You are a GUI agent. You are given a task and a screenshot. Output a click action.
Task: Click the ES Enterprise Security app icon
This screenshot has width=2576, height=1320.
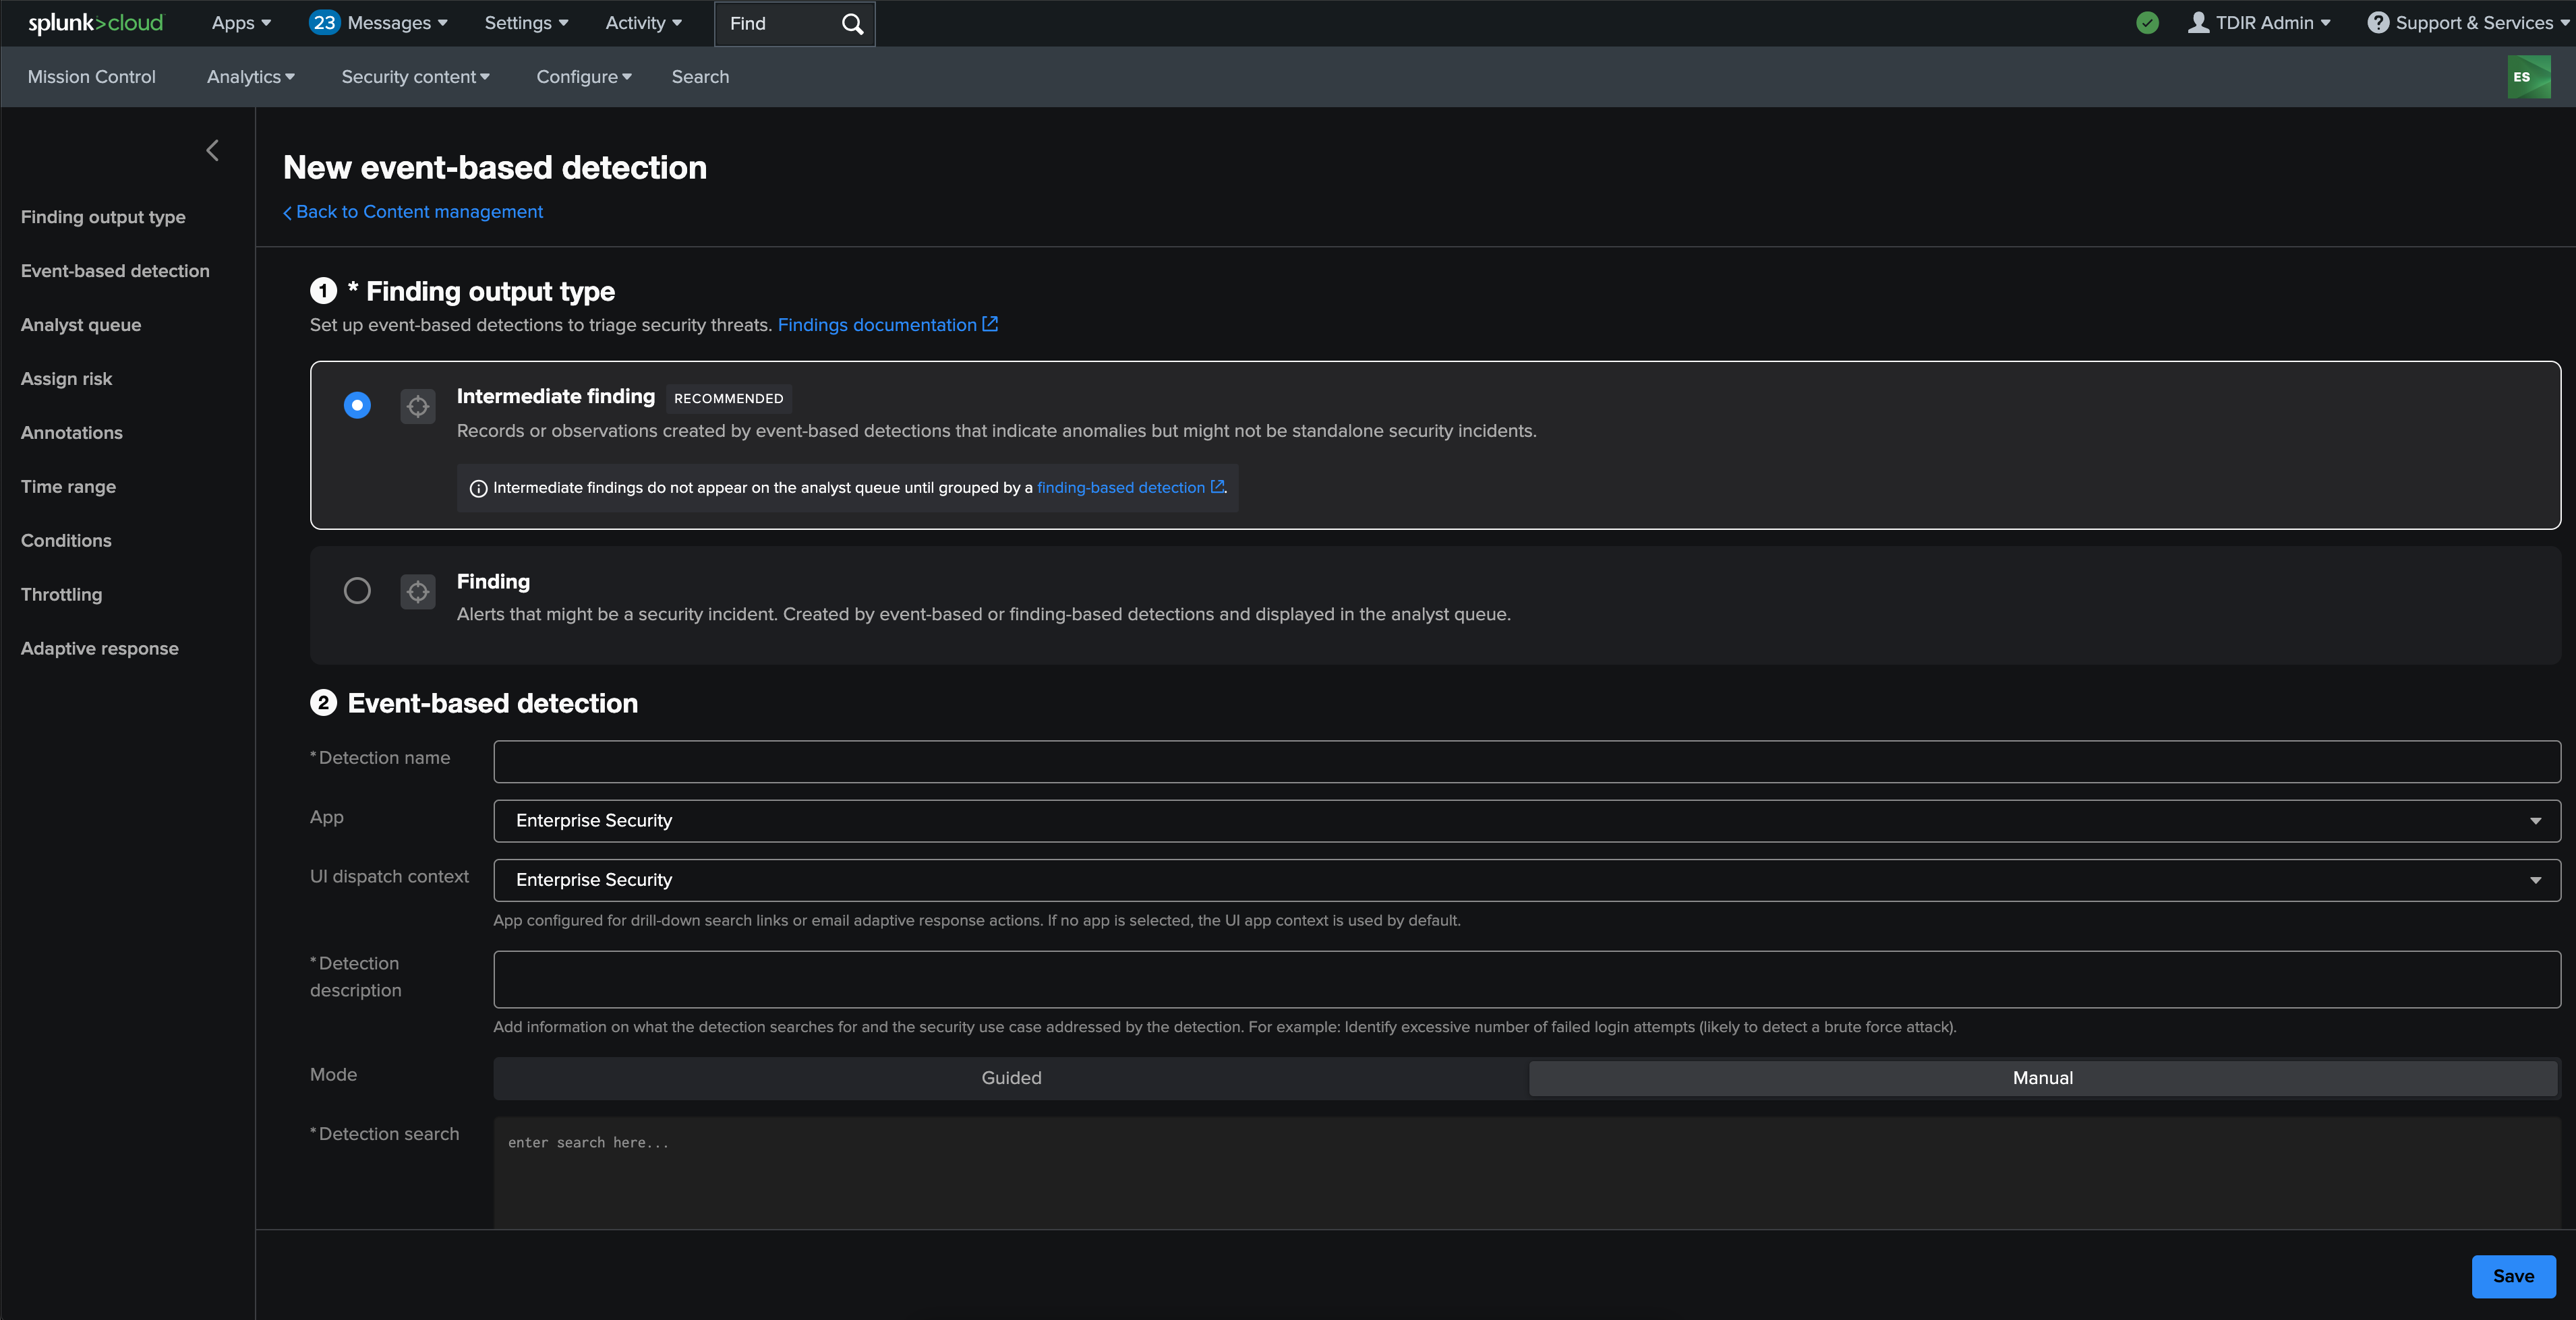2528,77
